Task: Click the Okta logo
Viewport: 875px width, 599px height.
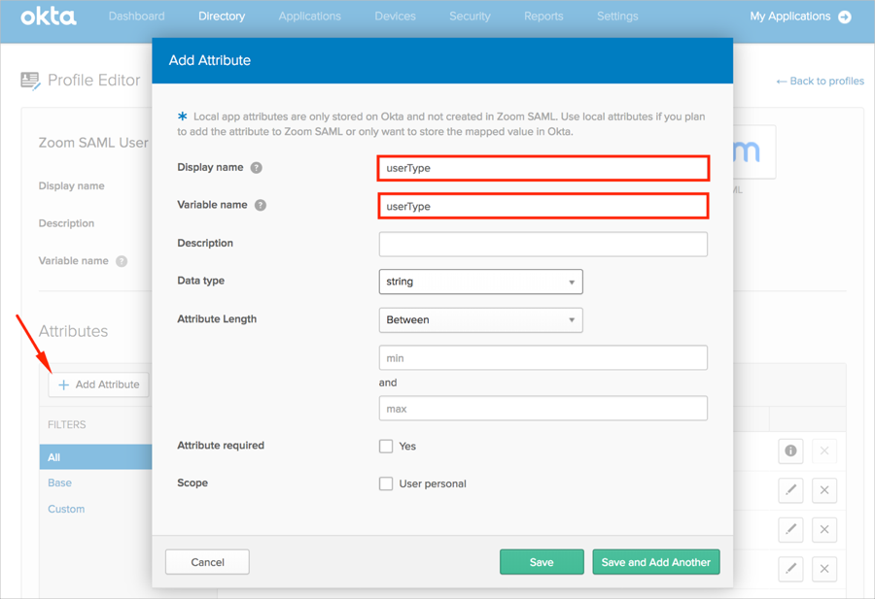Action: point(48,16)
